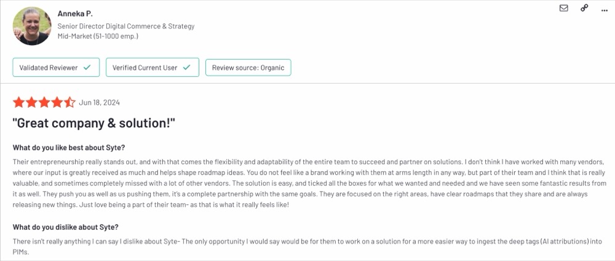
Task: Click the Validated Reviewer badge
Action: click(x=56, y=67)
